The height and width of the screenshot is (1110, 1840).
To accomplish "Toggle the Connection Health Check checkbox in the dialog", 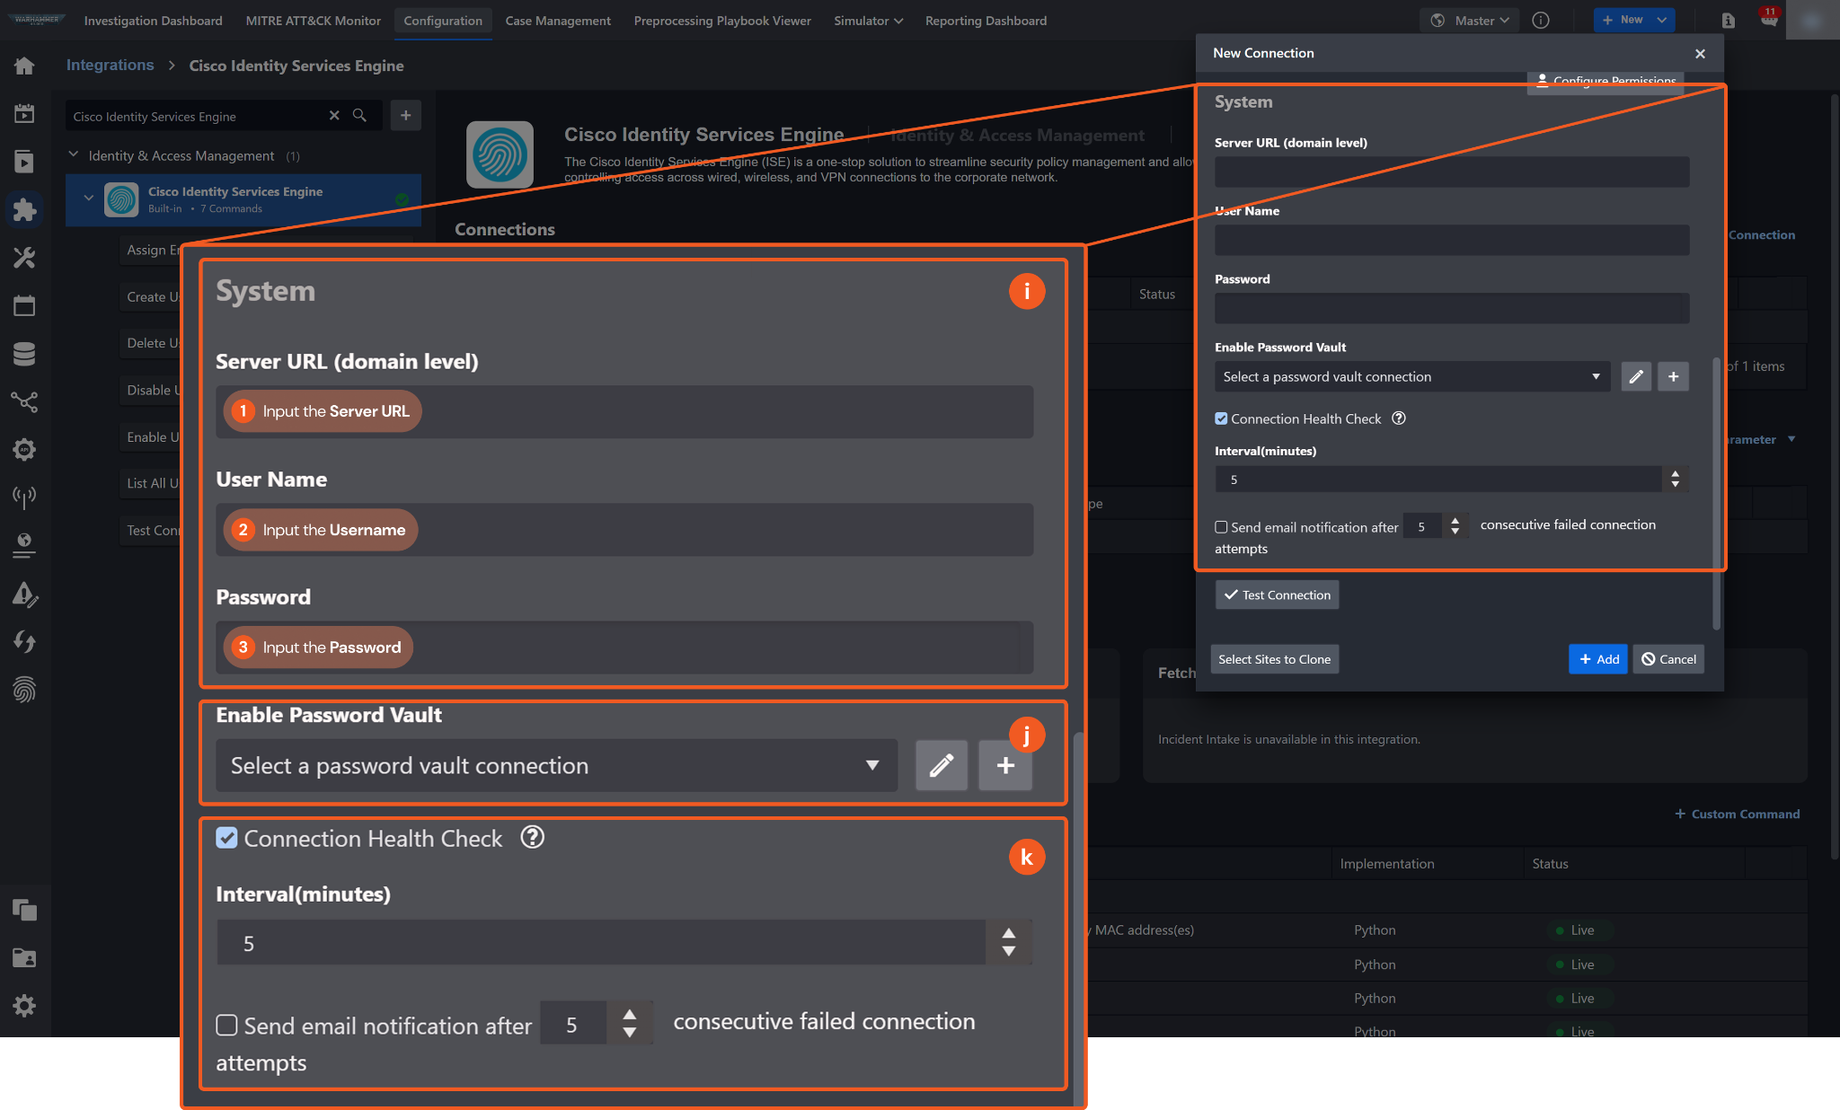I will (x=1221, y=418).
